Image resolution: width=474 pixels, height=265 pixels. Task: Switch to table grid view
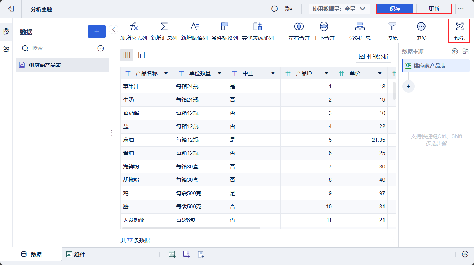click(127, 55)
